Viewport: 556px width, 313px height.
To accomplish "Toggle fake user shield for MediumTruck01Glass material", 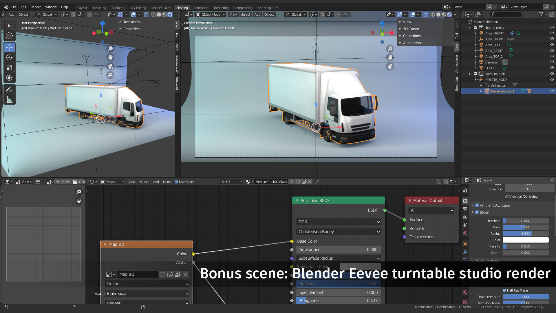I will click(x=298, y=182).
